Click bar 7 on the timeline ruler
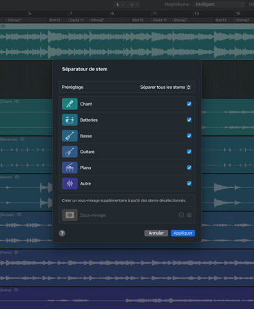Image resolution: width=254 pixels, height=309 pixels. (x=71, y=14)
